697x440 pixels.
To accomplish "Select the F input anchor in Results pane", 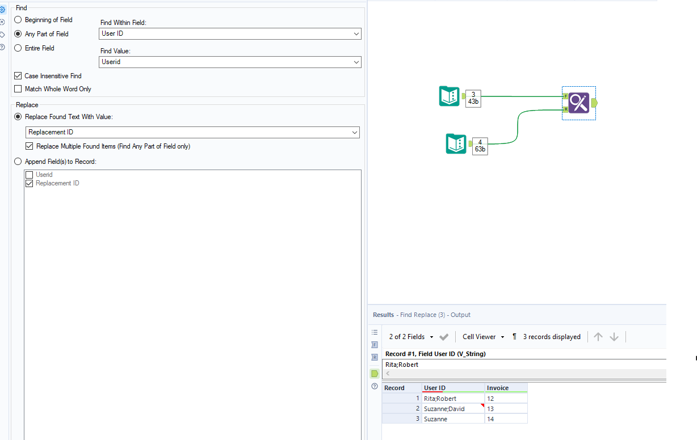I will point(375,345).
